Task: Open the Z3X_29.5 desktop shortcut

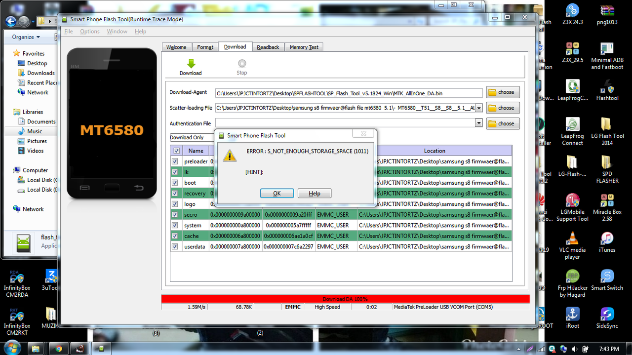Action: (x=572, y=48)
